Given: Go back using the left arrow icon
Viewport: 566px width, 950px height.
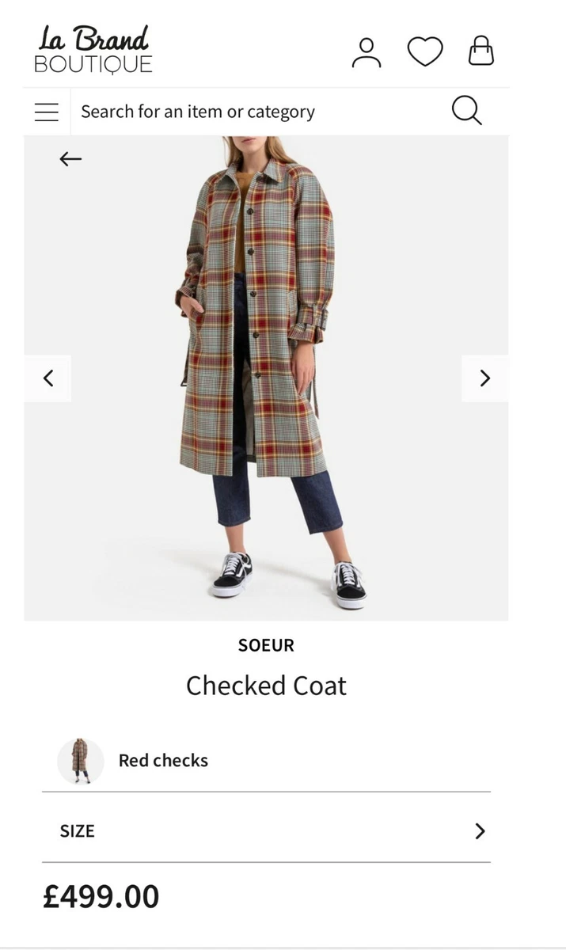Looking at the screenshot, I should click(x=70, y=159).
